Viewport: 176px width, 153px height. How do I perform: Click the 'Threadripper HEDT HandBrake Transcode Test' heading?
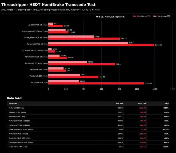48,5
